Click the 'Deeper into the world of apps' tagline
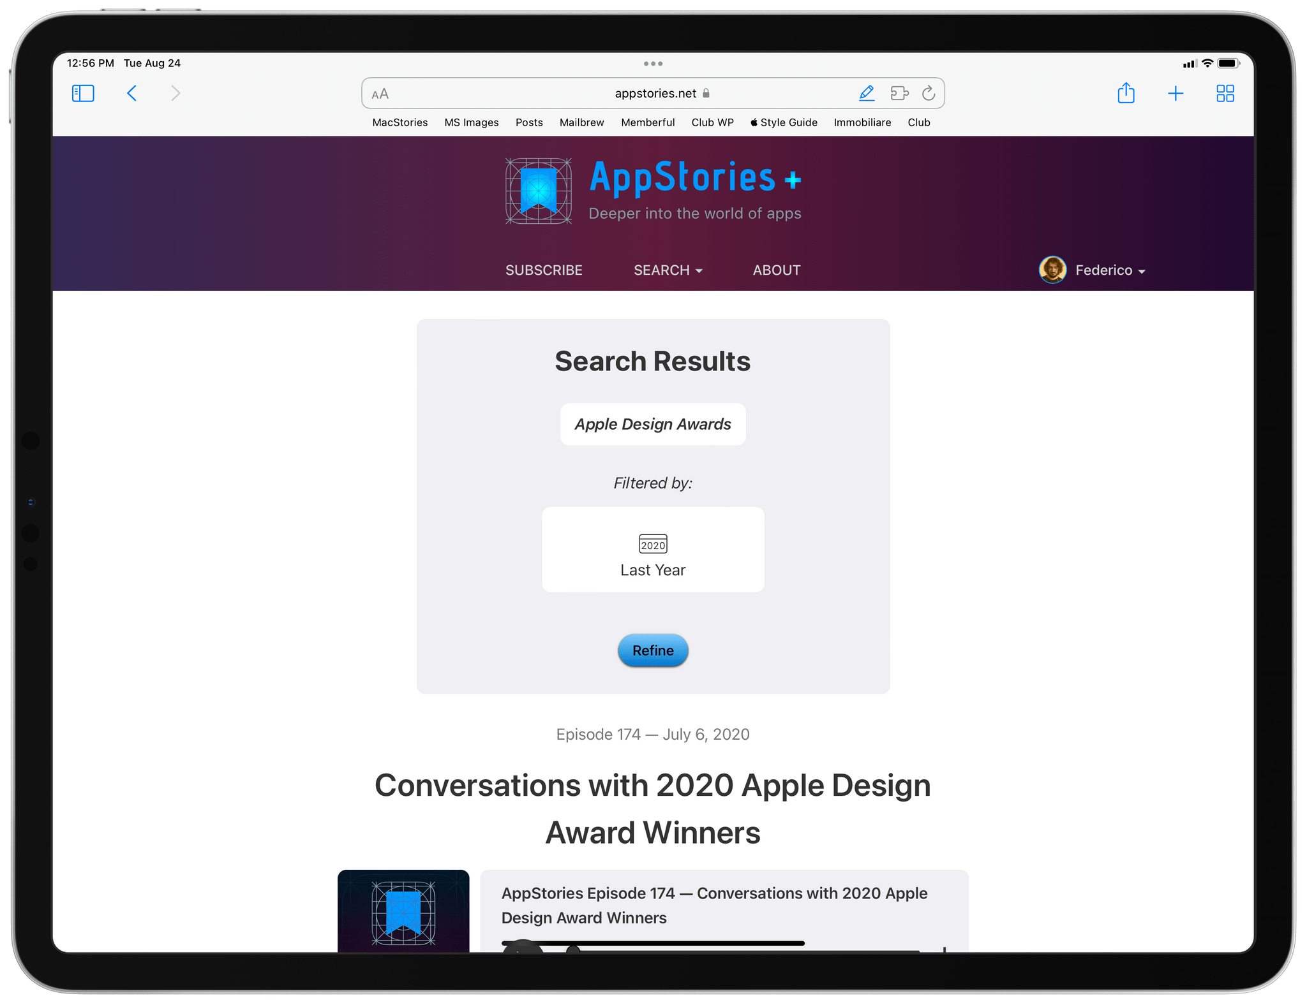The image size is (1307, 1005). [x=694, y=213]
